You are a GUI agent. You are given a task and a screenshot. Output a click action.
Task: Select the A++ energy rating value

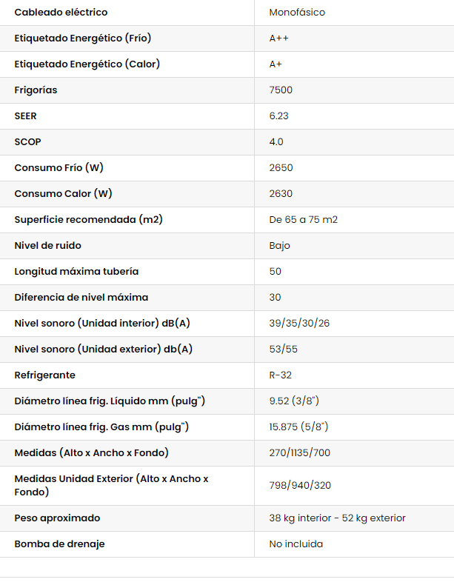278,39
